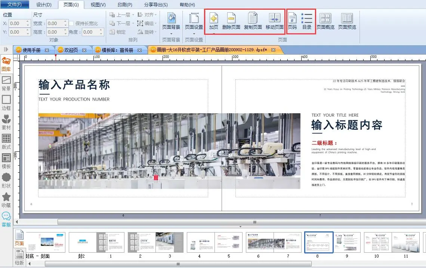The height and width of the screenshot is (268, 426).
Task: Open the 页码 page number tool
Action: (x=292, y=19)
